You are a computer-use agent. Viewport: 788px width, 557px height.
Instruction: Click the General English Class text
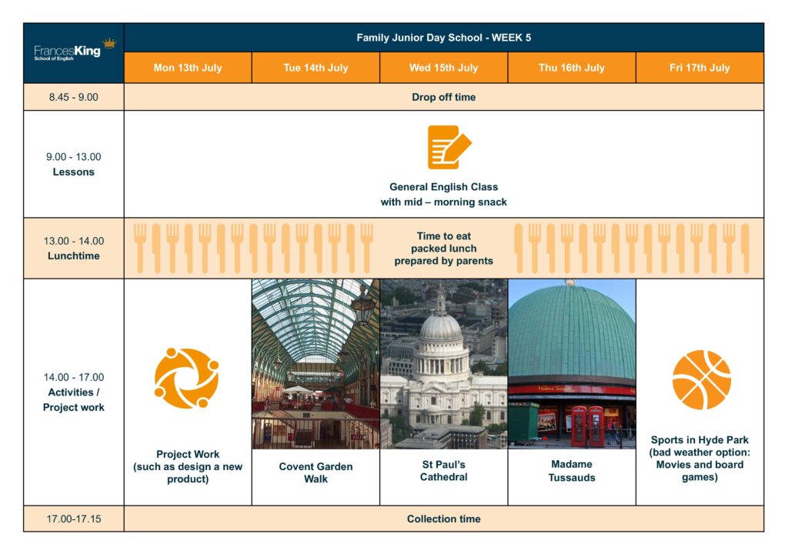click(x=444, y=187)
